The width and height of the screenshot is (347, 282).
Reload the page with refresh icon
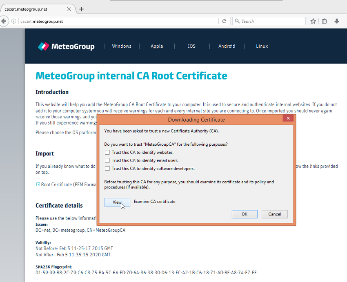(x=224, y=21)
